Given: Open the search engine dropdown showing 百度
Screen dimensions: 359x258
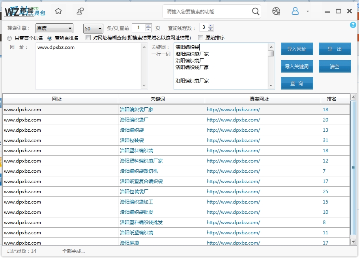Looking at the screenshot, I should tap(54, 28).
